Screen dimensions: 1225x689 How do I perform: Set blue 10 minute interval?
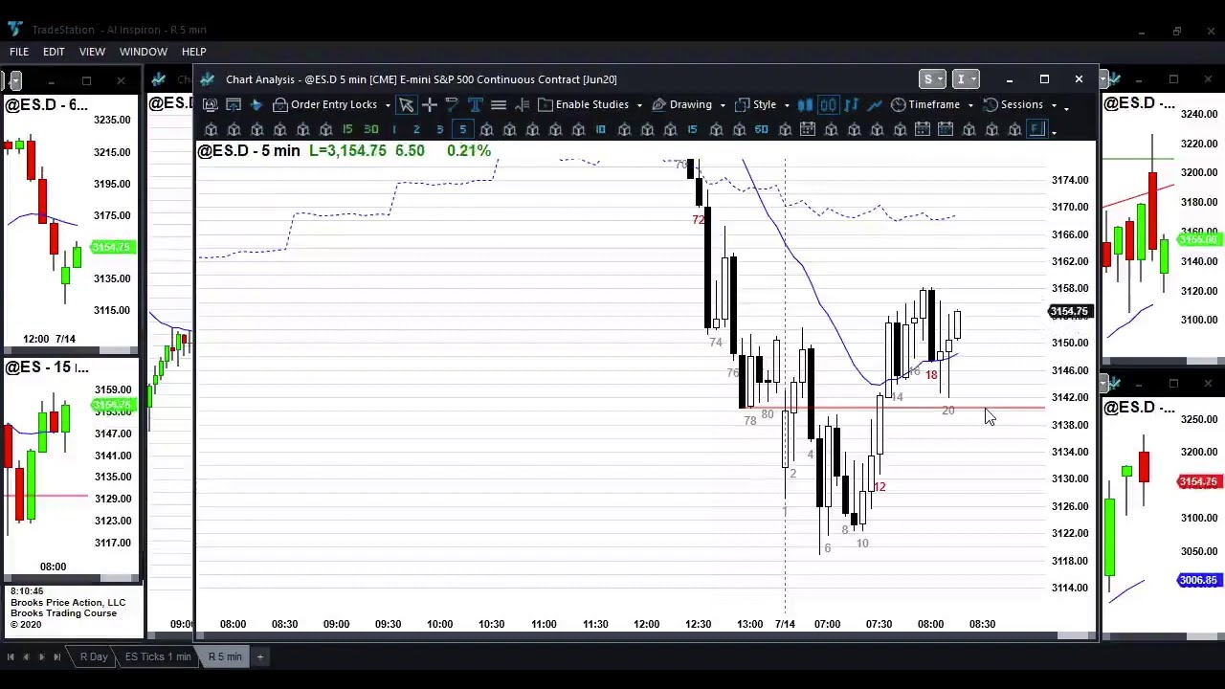(x=600, y=129)
